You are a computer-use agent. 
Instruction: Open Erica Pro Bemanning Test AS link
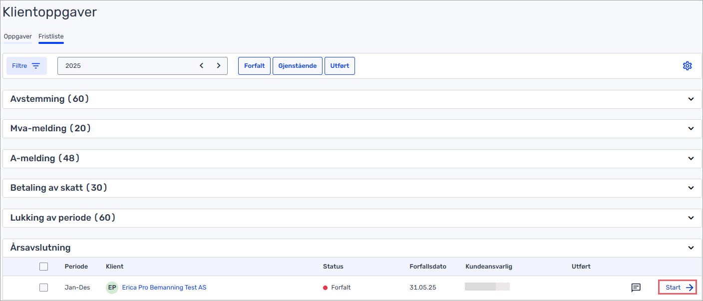[x=164, y=288]
